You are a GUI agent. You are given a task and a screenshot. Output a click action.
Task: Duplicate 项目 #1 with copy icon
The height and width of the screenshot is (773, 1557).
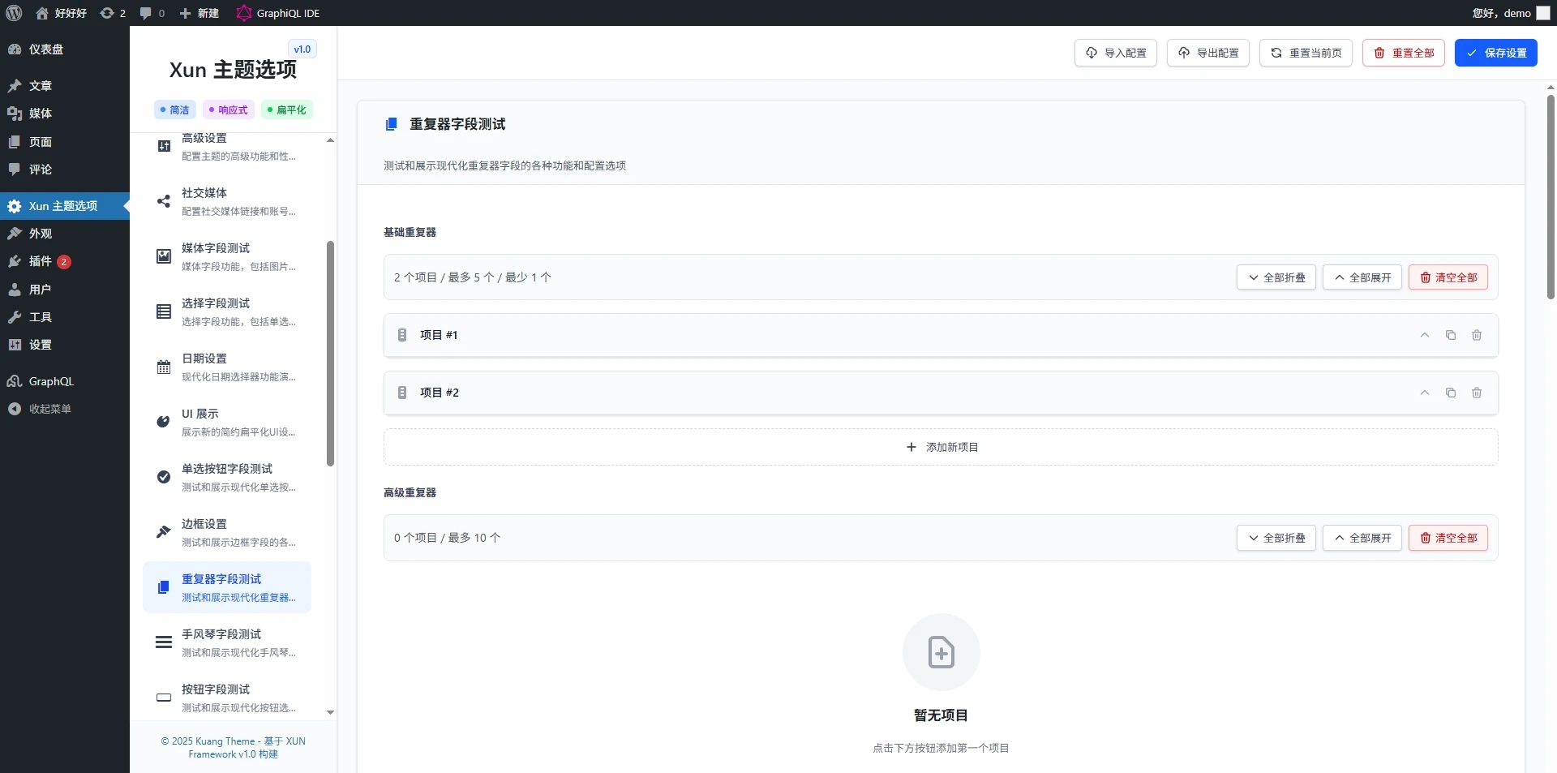[1451, 335]
